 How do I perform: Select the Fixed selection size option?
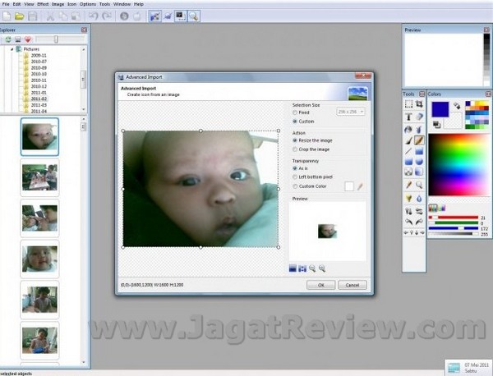click(x=296, y=112)
